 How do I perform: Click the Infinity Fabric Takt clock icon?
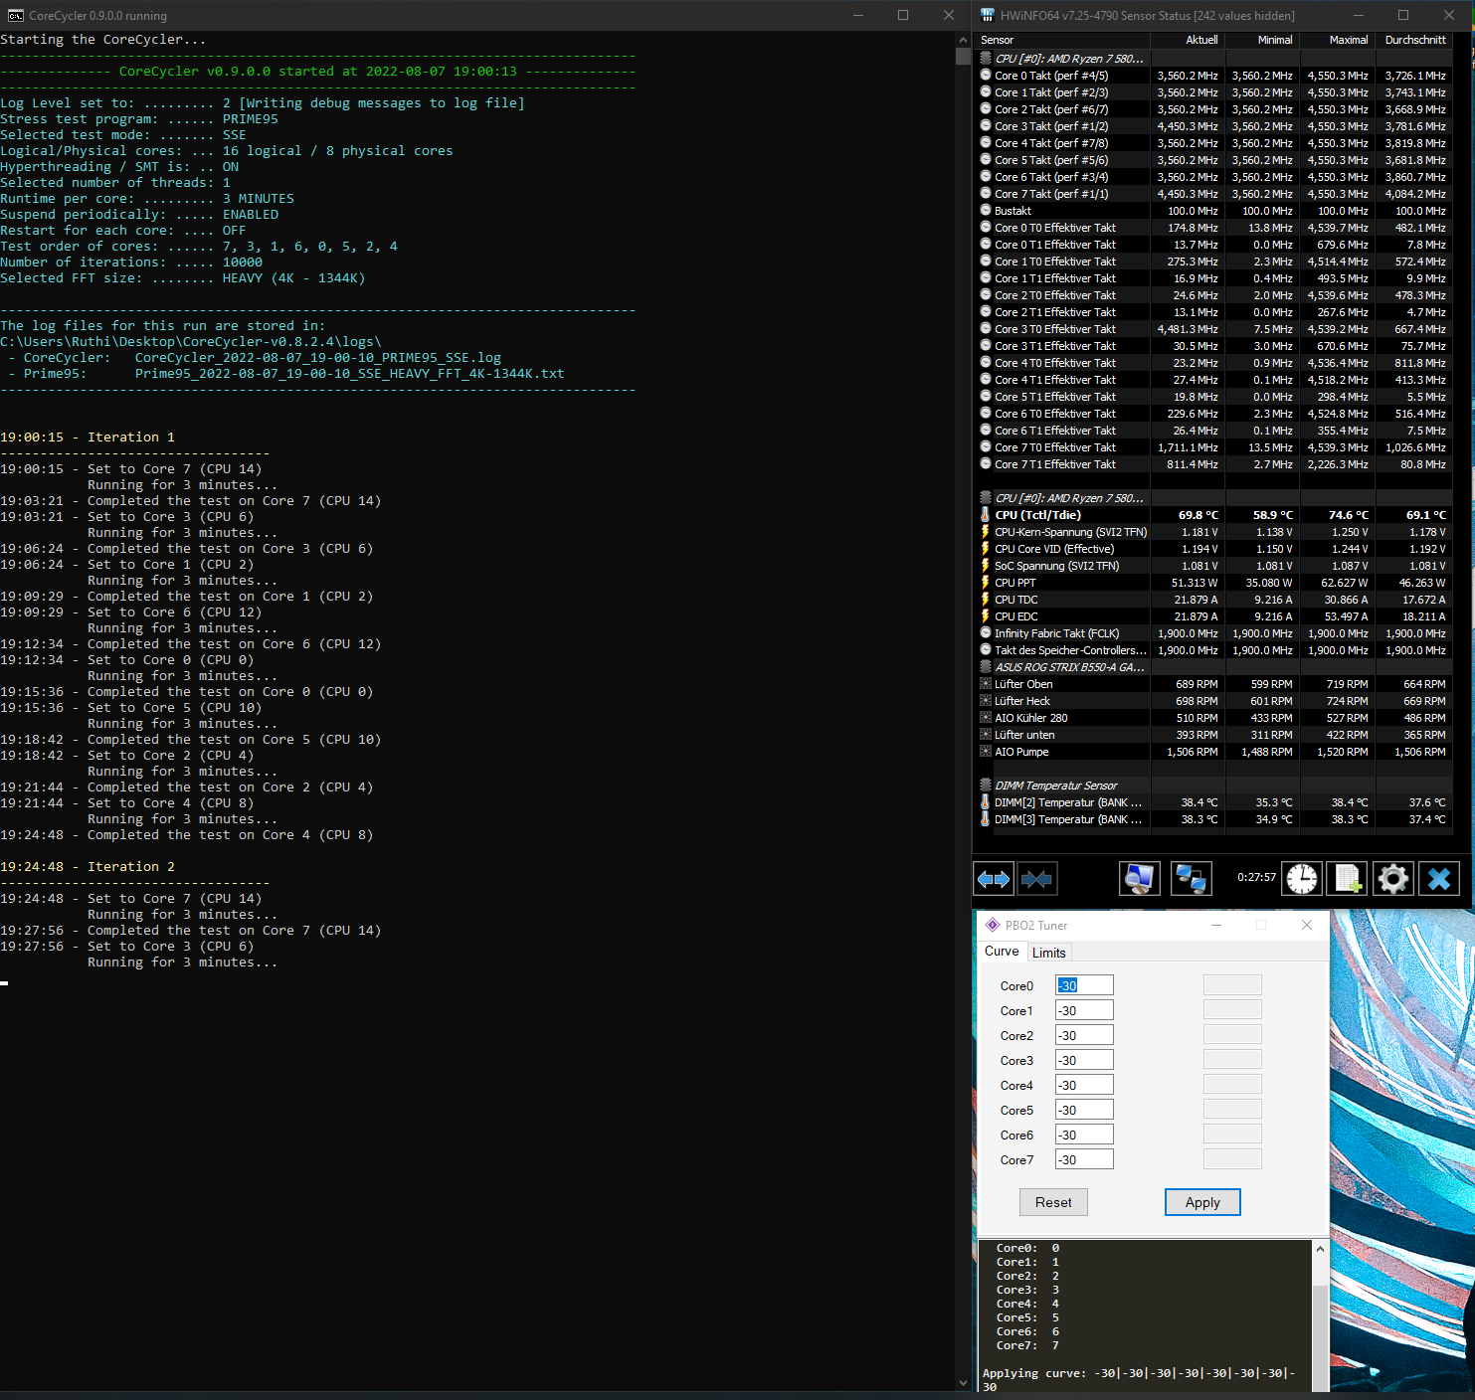pyautogui.click(x=986, y=633)
